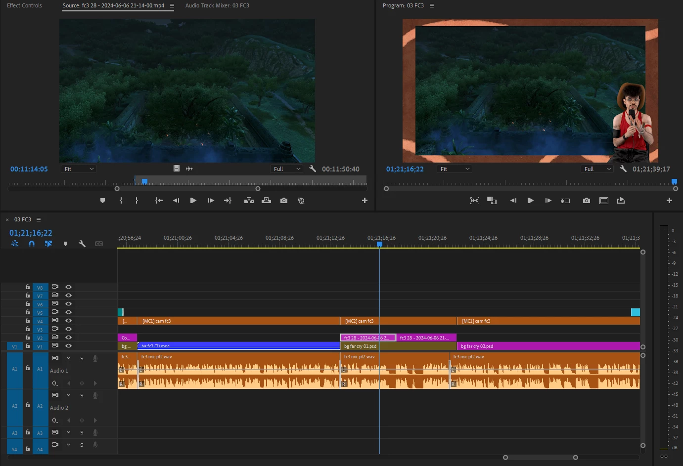The height and width of the screenshot is (466, 683).
Task: Toggle lock on V6 track
Action: tap(28, 303)
